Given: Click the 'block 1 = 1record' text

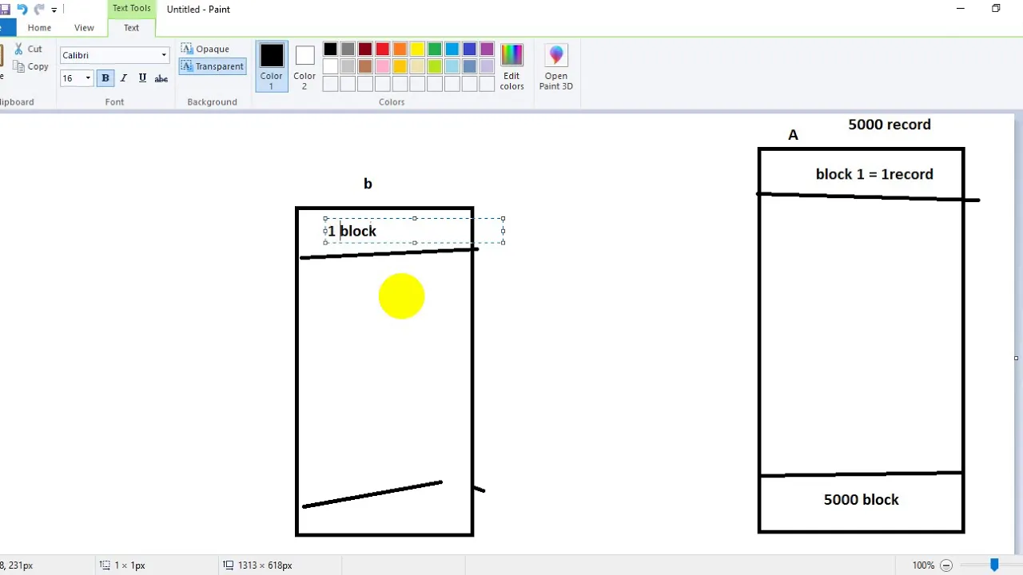Looking at the screenshot, I should (874, 174).
